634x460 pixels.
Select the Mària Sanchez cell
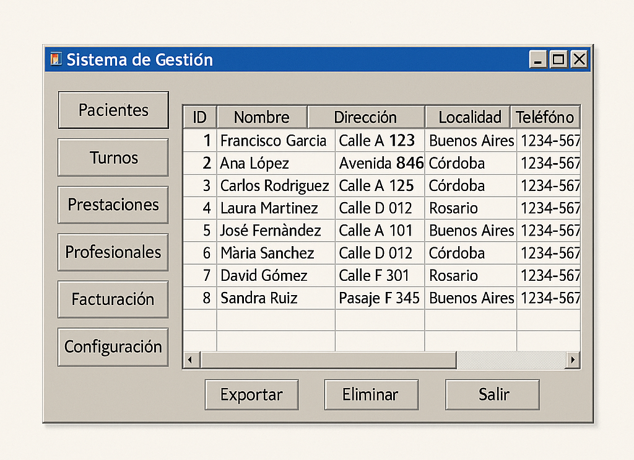pyautogui.click(x=276, y=253)
